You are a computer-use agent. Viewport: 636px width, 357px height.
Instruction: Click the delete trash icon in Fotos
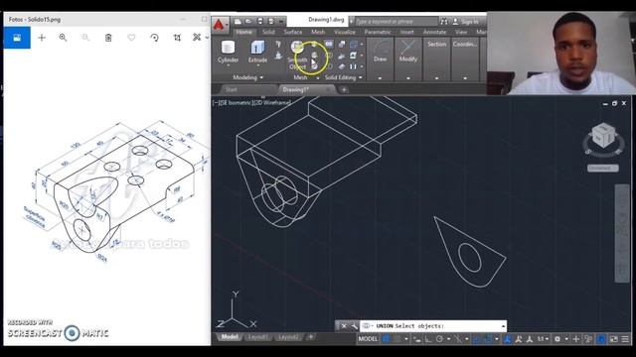[x=108, y=38]
